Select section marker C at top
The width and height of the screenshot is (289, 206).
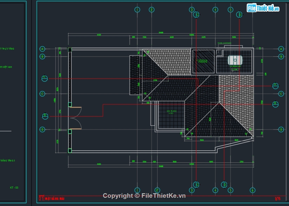click(197, 14)
